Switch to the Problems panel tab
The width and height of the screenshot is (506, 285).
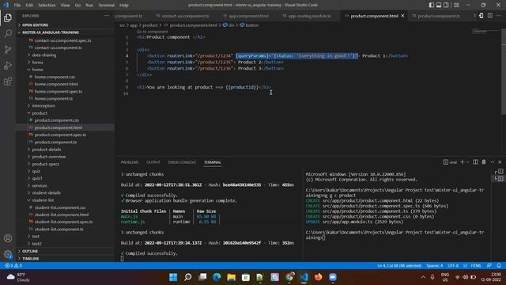(130, 162)
